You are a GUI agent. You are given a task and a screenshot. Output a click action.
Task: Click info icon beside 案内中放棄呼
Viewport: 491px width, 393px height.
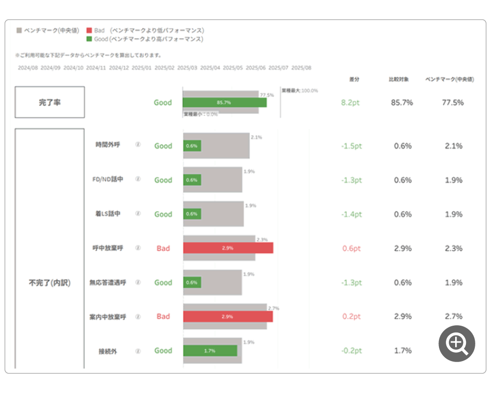[138, 317]
